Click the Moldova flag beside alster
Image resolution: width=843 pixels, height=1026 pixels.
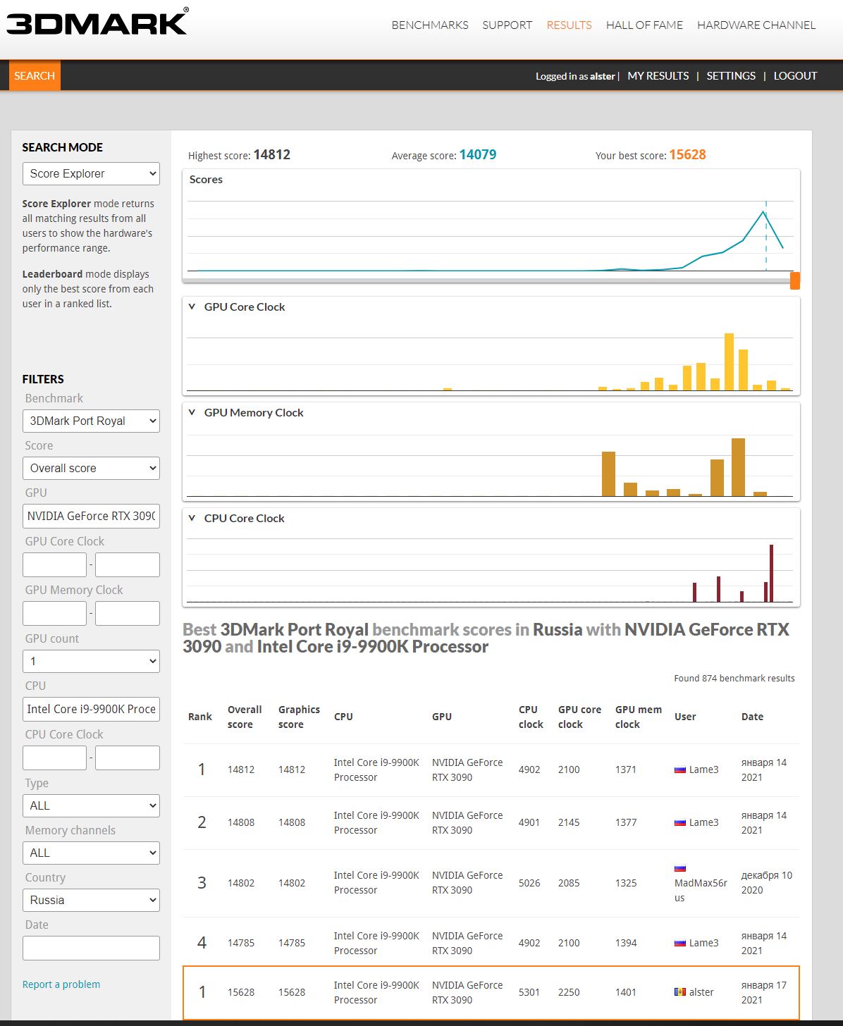(680, 992)
